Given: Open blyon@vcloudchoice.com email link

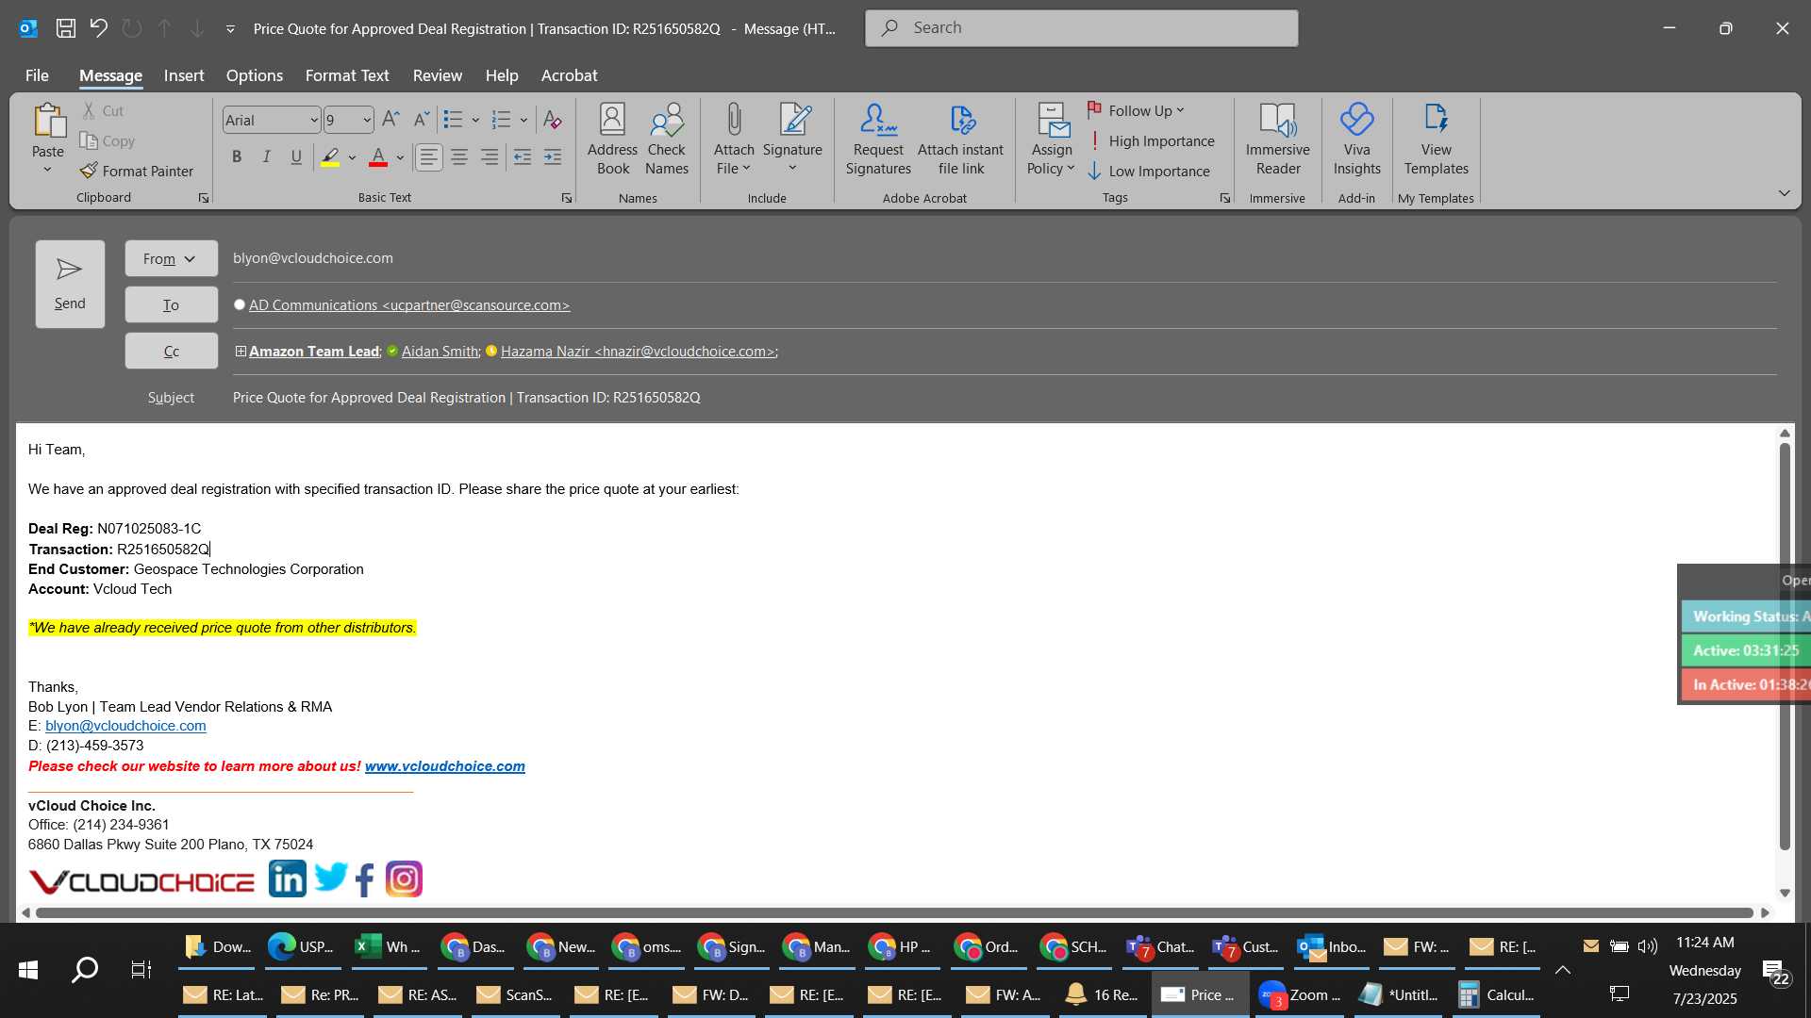Looking at the screenshot, I should pyautogui.click(x=125, y=726).
